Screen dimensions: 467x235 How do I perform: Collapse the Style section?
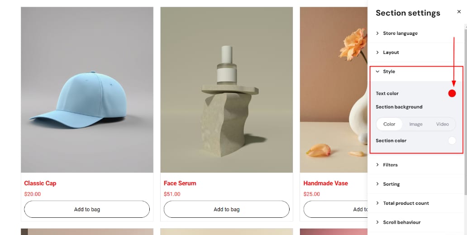(416, 72)
